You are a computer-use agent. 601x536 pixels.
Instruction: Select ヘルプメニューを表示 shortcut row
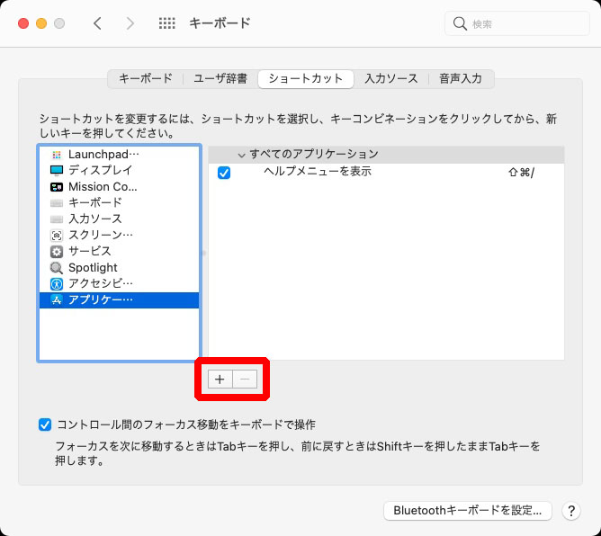[386, 173]
